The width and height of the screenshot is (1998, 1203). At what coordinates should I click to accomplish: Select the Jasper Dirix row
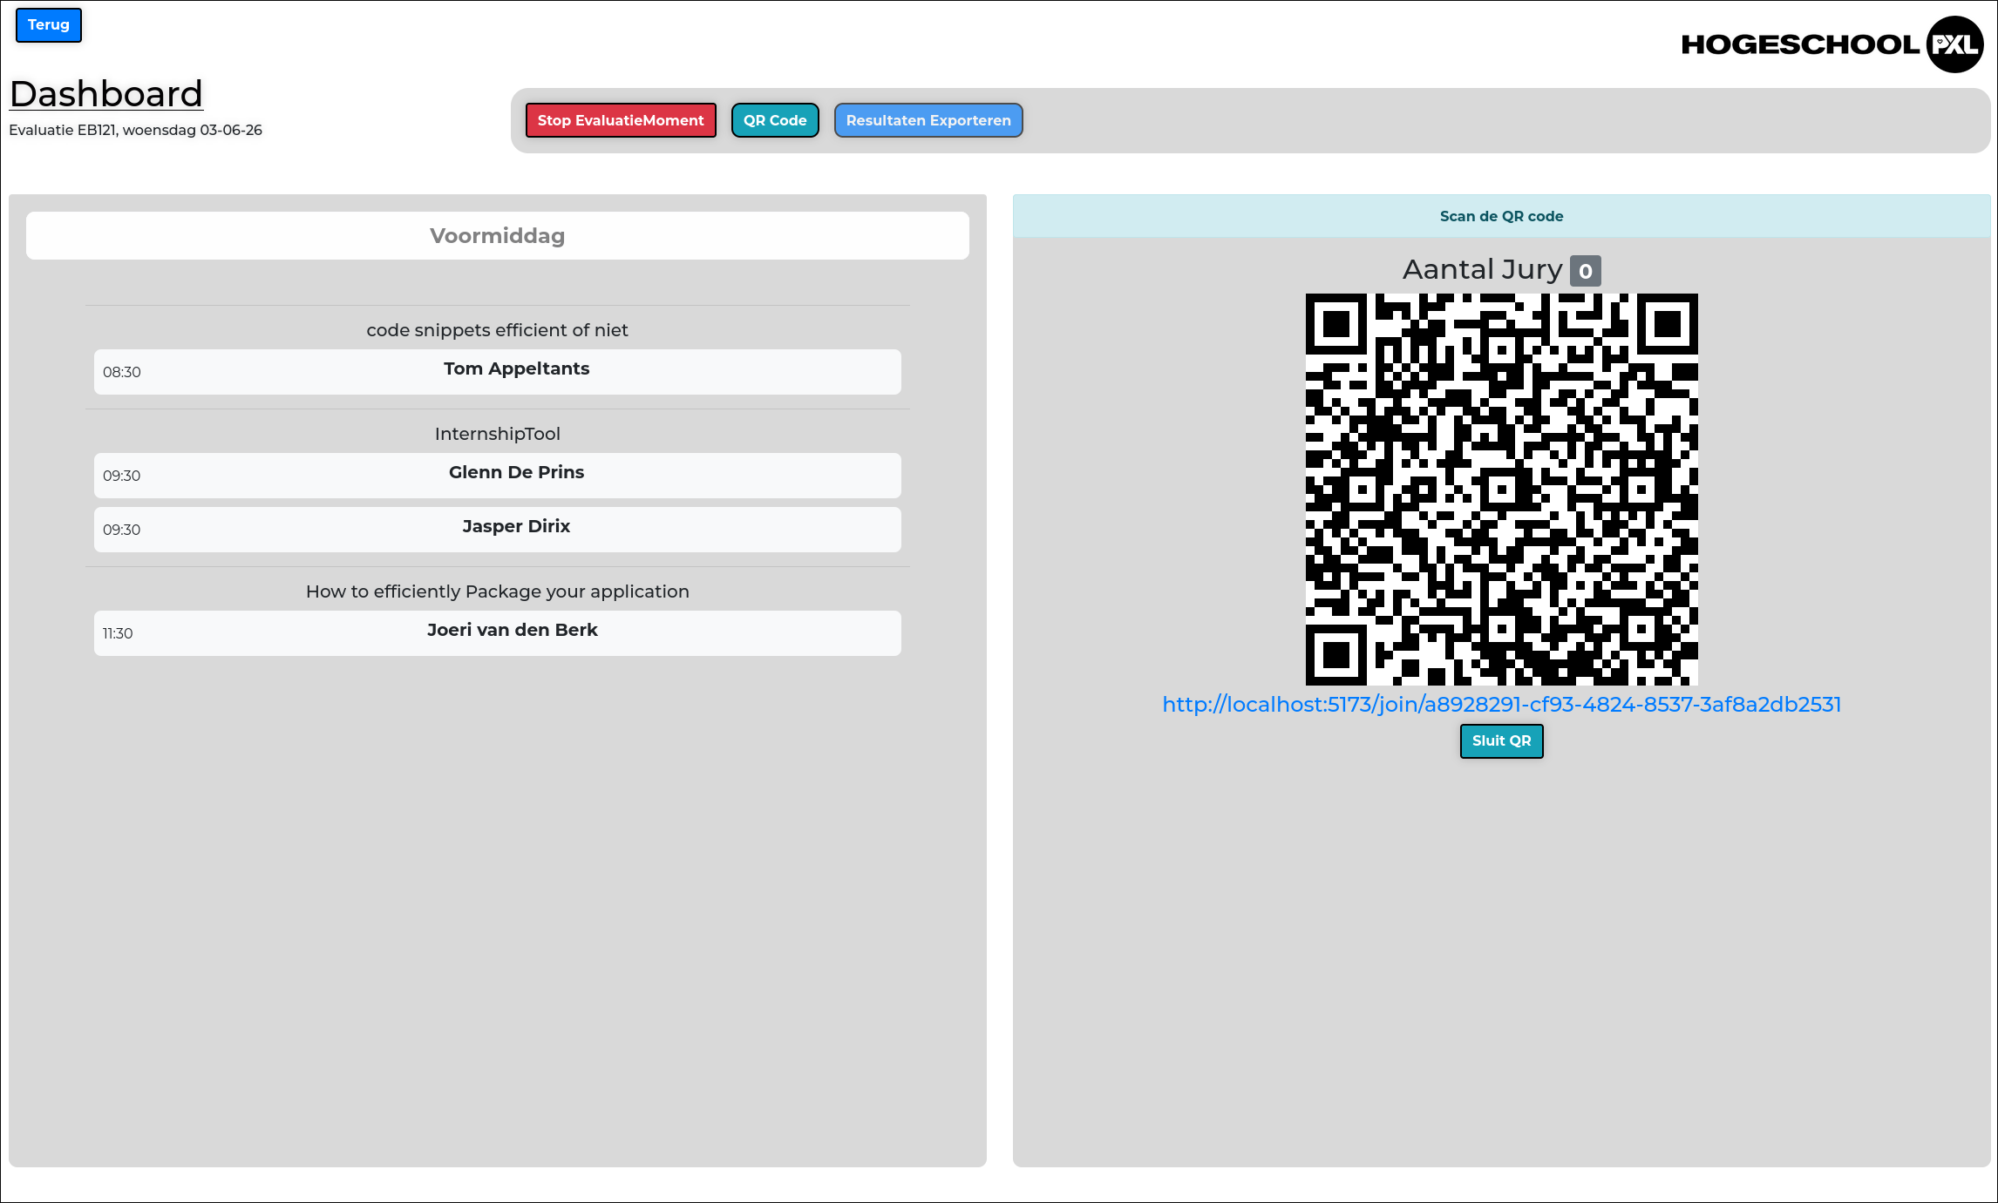497,530
